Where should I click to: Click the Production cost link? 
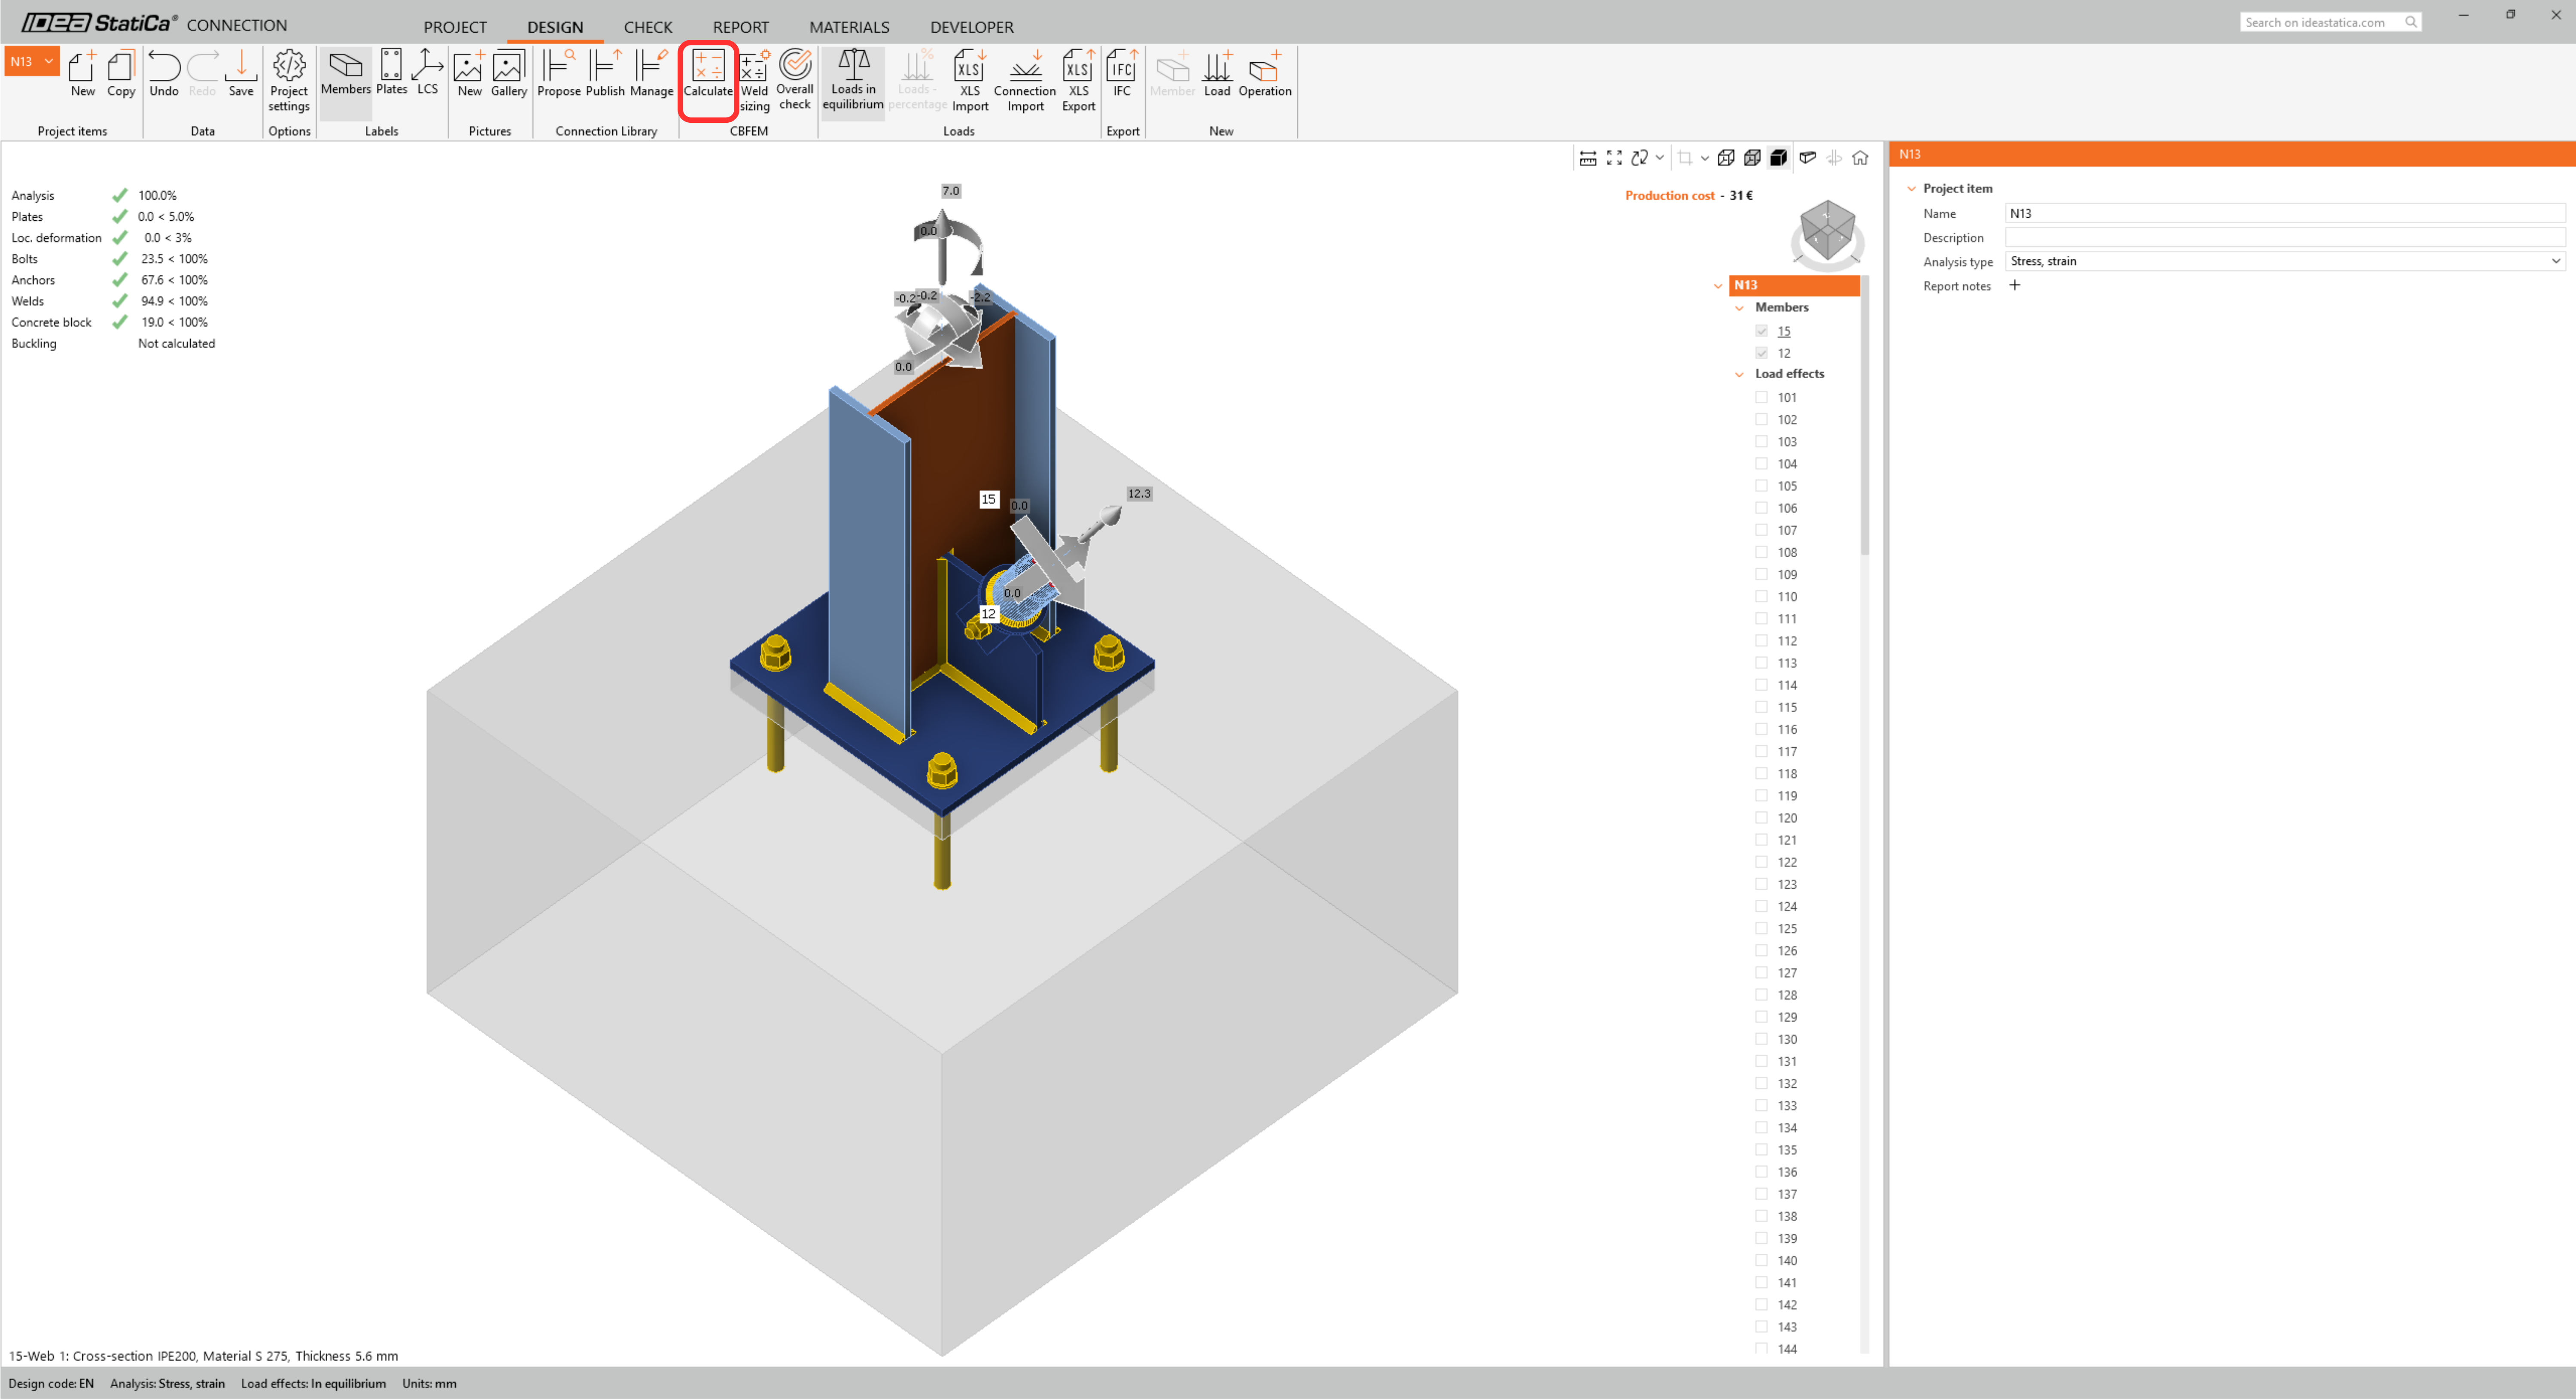coord(1669,195)
